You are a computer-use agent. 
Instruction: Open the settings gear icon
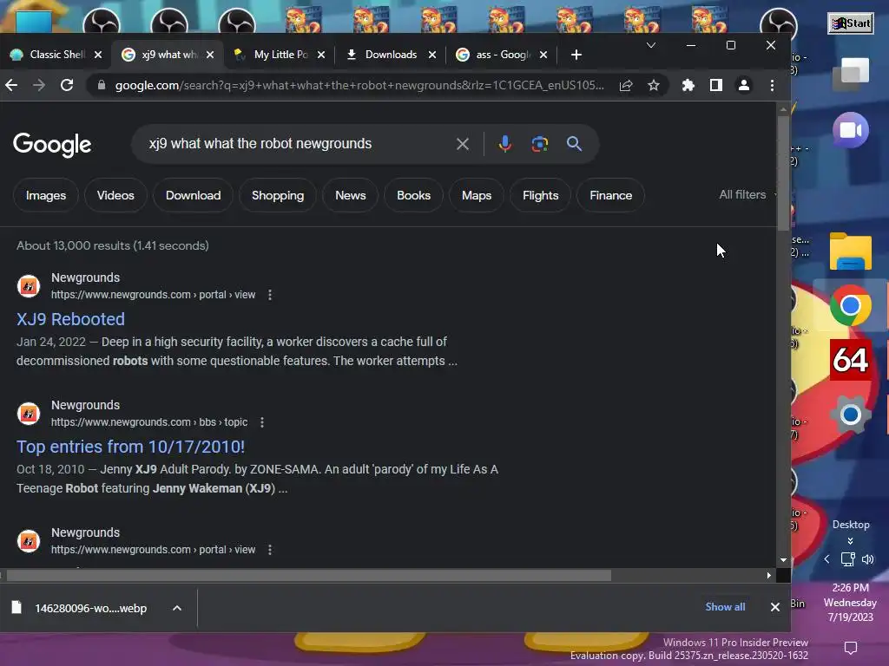coord(851,415)
